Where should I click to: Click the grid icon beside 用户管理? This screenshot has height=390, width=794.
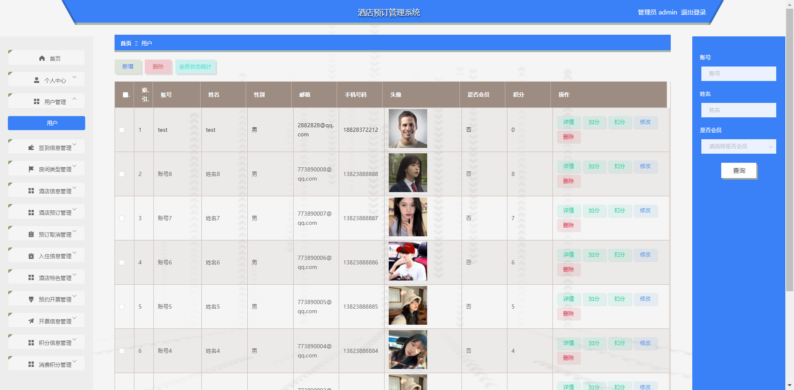(x=36, y=102)
